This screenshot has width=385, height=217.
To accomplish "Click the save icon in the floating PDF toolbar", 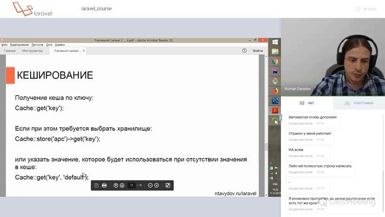I will click(96, 185).
